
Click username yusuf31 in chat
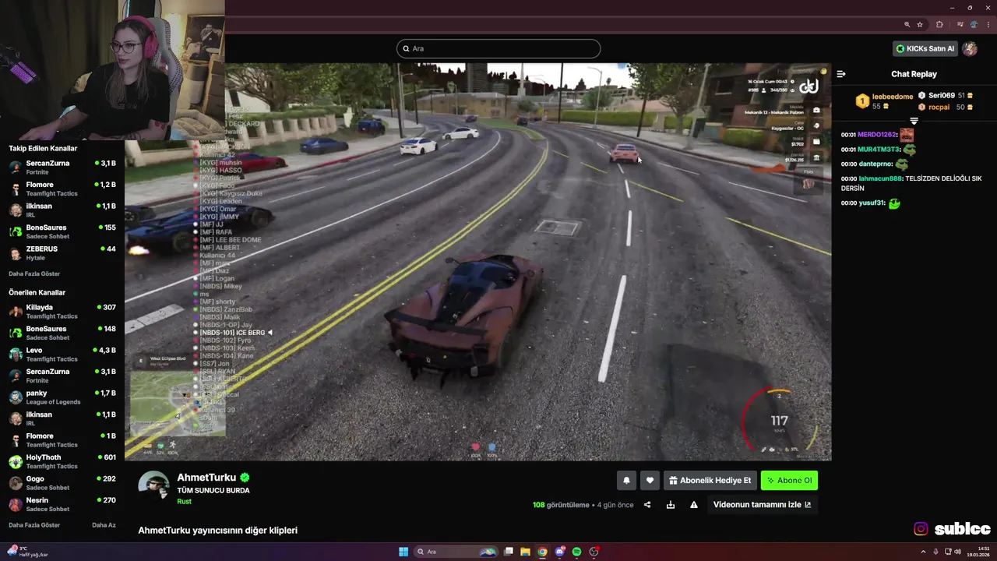872,203
